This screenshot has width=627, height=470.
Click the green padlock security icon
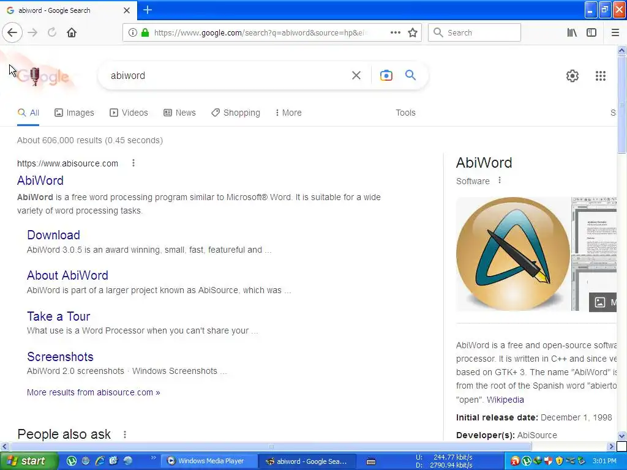coord(145,33)
